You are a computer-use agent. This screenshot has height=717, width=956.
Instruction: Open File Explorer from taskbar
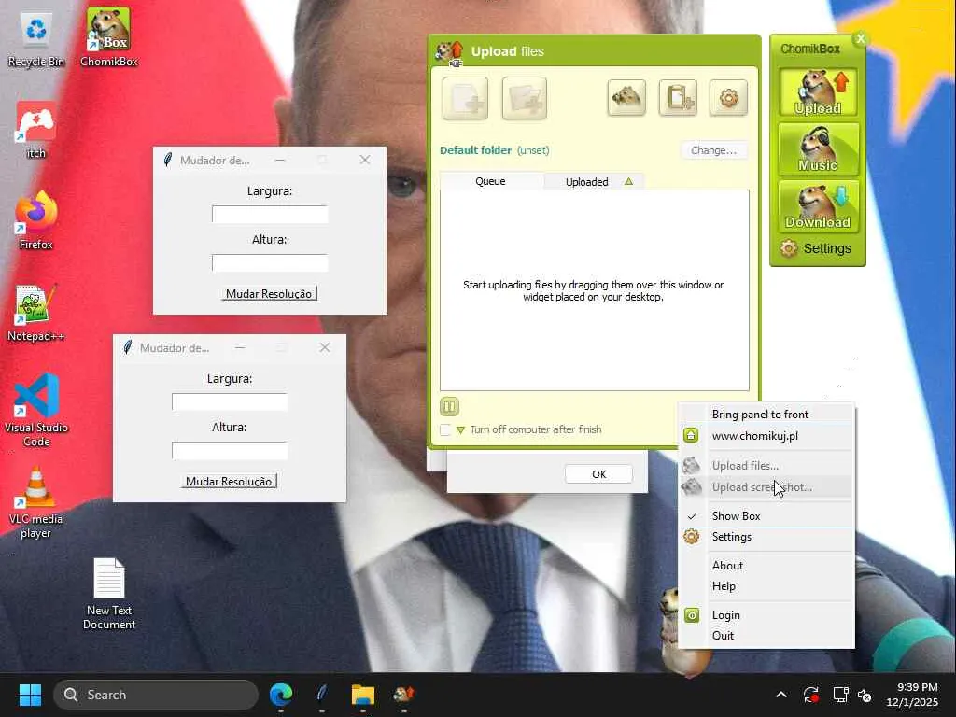coord(363,695)
